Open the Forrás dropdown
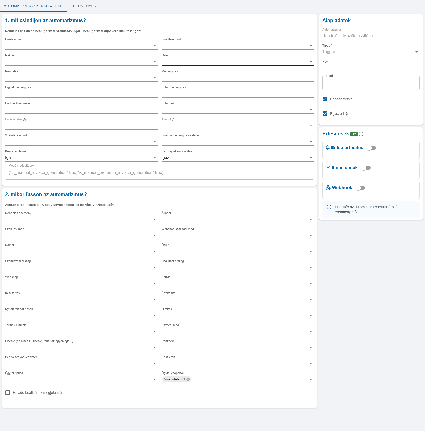This screenshot has height=431, width=425. (238, 283)
